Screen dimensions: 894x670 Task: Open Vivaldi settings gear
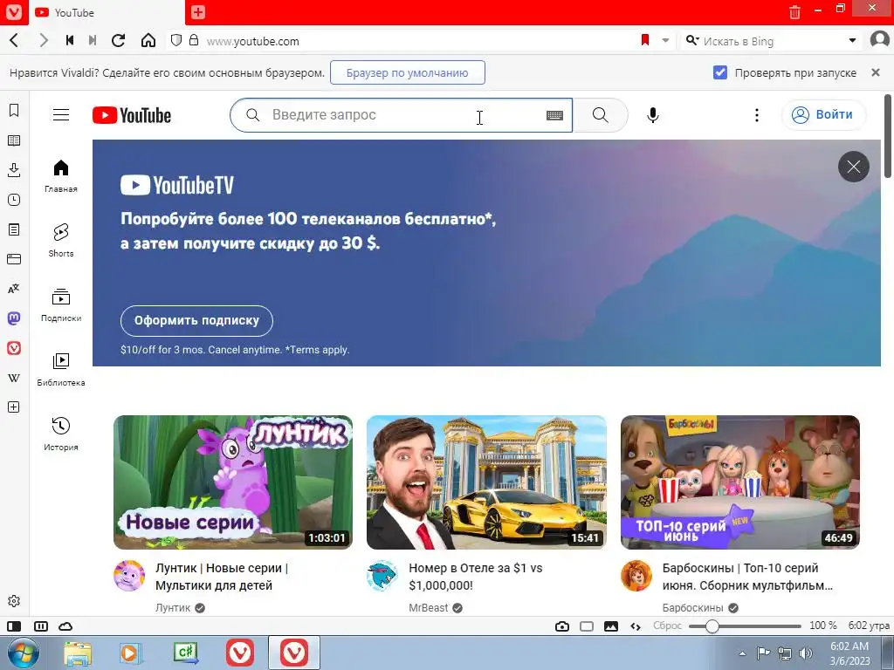click(14, 601)
